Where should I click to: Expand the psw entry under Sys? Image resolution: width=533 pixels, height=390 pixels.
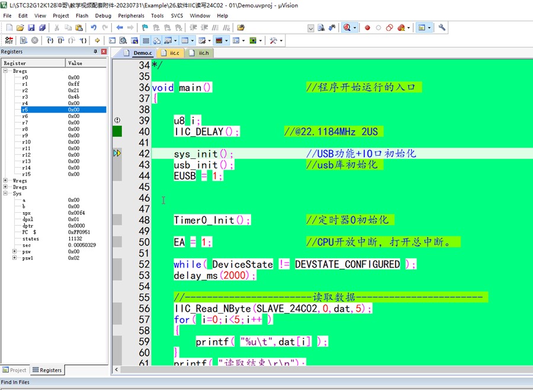(x=14, y=252)
